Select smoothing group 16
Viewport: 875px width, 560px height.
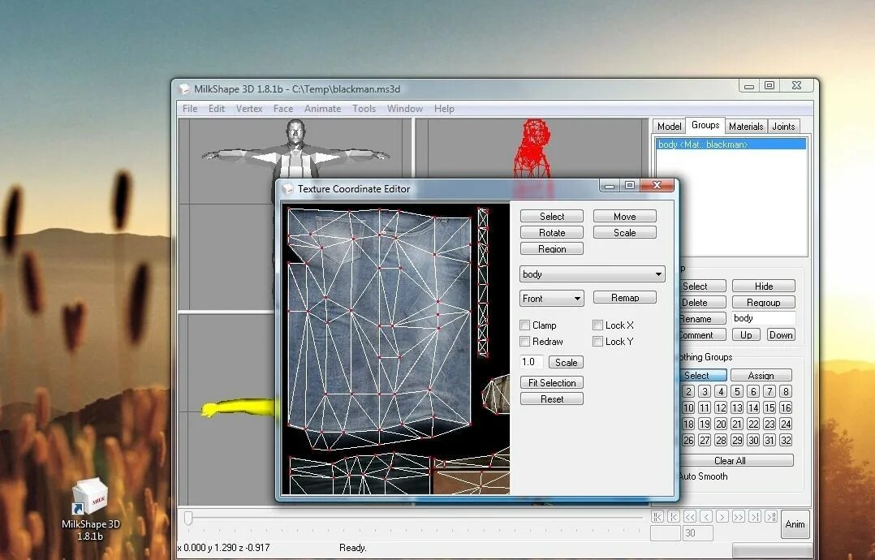[786, 407]
